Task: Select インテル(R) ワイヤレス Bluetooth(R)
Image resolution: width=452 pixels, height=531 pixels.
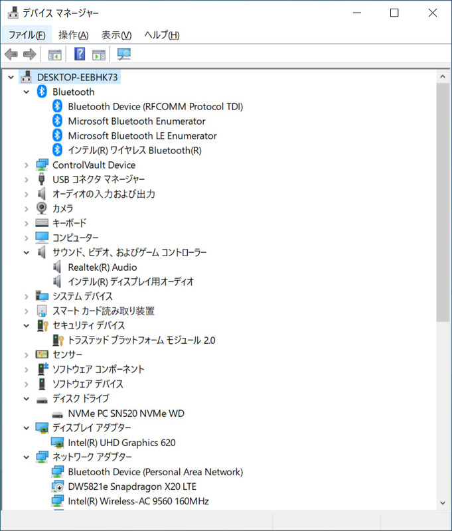Action: (x=135, y=150)
